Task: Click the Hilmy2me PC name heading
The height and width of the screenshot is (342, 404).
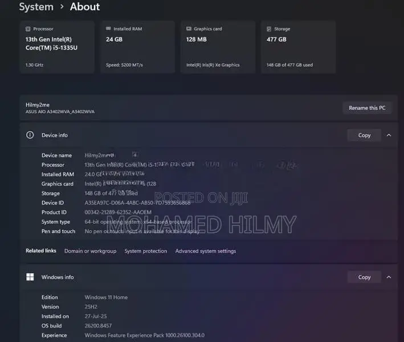Action: 38,105
